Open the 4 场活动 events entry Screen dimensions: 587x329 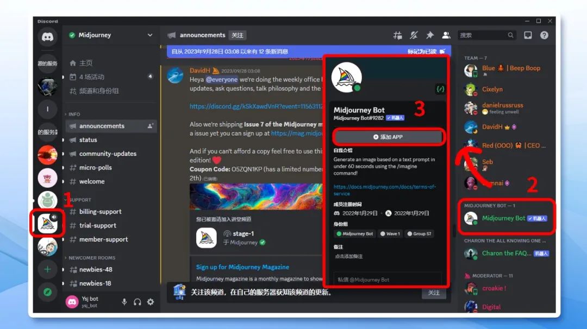[x=111, y=77]
